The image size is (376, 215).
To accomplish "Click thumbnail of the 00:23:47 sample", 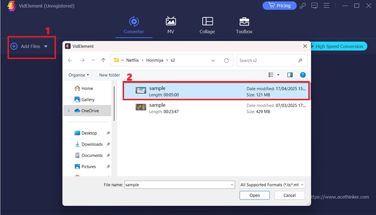I will point(141,107).
